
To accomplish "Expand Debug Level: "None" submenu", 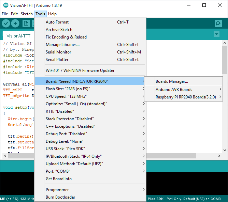I will 90,141.
